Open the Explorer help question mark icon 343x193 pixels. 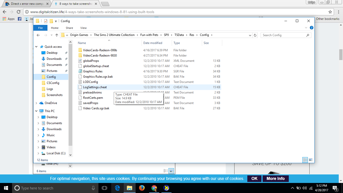click(x=311, y=28)
